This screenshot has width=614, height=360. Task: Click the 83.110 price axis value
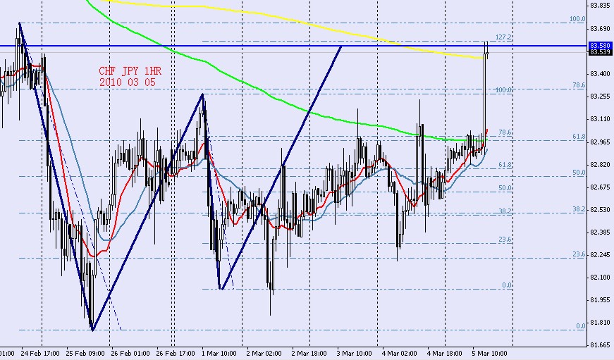(x=601, y=119)
